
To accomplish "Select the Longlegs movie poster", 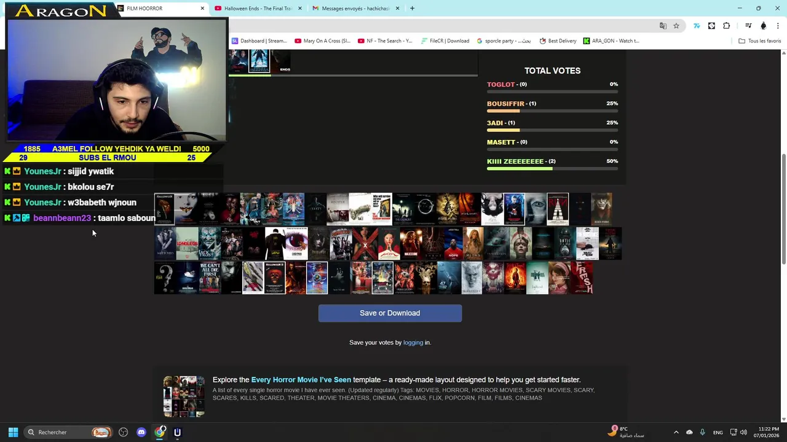I will click(187, 244).
